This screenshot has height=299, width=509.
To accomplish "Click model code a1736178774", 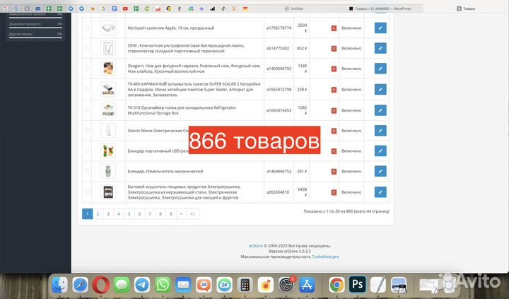I will tap(279, 28).
